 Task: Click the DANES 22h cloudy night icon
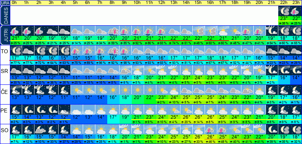coord(284,11)
